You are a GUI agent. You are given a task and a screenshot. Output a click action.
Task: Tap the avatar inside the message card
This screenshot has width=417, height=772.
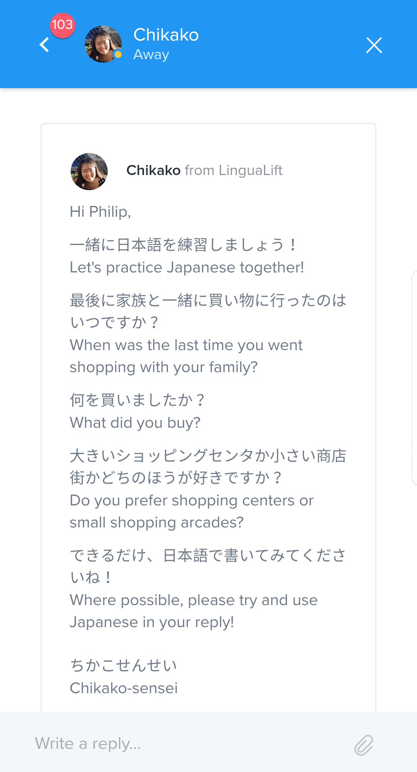(x=89, y=171)
